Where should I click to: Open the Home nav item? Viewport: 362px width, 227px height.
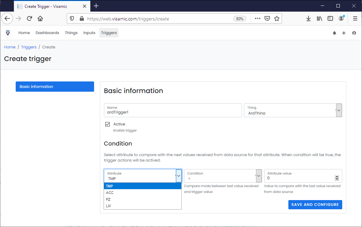24,33
